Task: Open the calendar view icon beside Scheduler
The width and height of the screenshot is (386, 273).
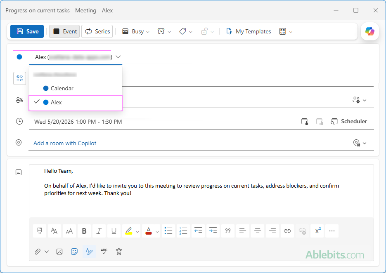Action: (305, 122)
